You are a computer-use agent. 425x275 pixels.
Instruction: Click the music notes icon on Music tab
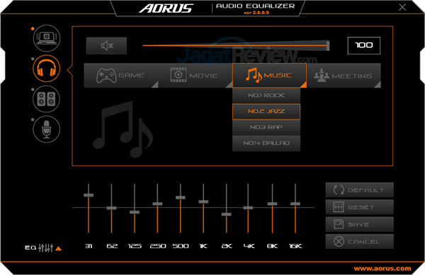tap(254, 75)
